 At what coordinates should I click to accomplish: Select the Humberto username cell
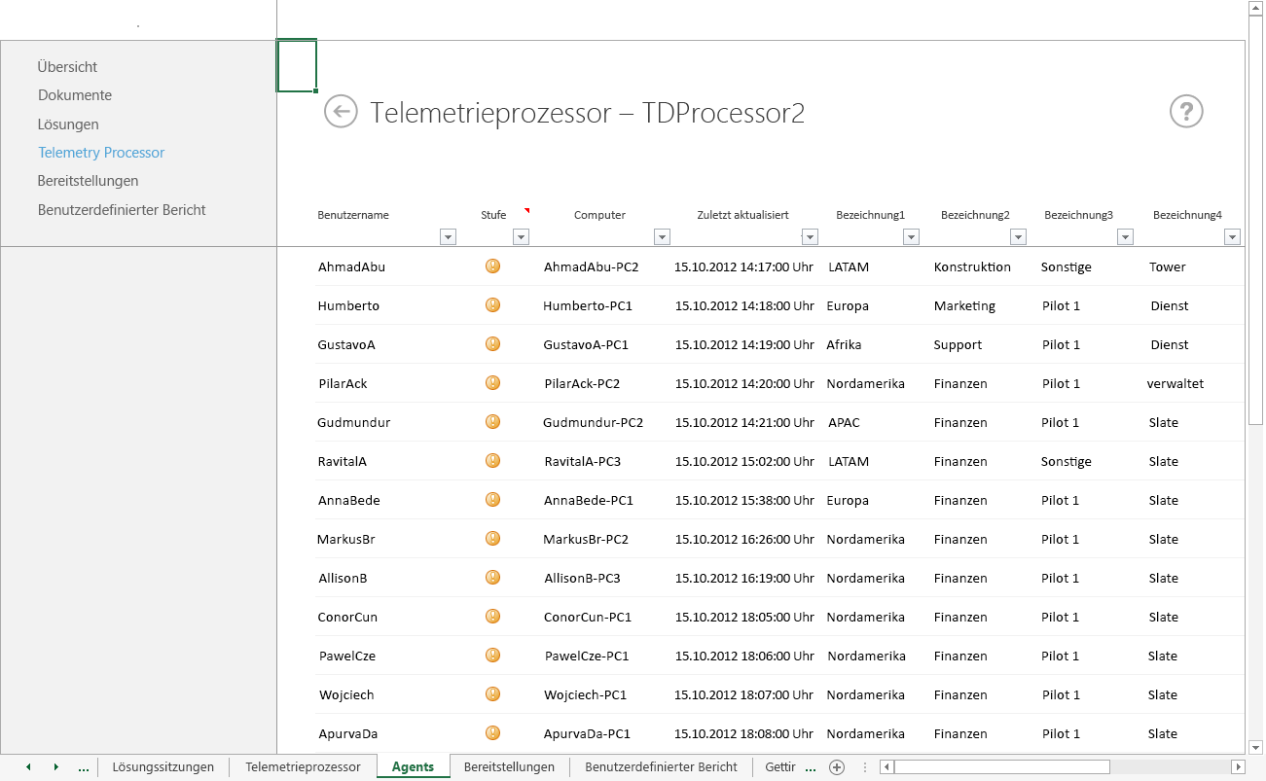coord(348,305)
